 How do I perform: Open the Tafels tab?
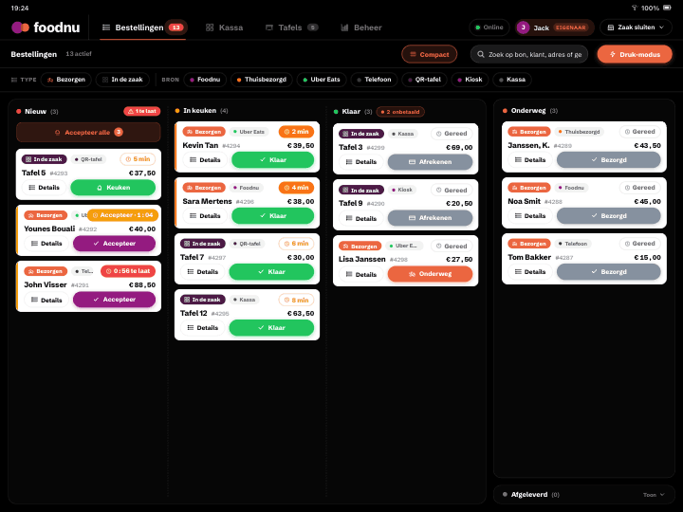pyautogui.click(x=291, y=27)
